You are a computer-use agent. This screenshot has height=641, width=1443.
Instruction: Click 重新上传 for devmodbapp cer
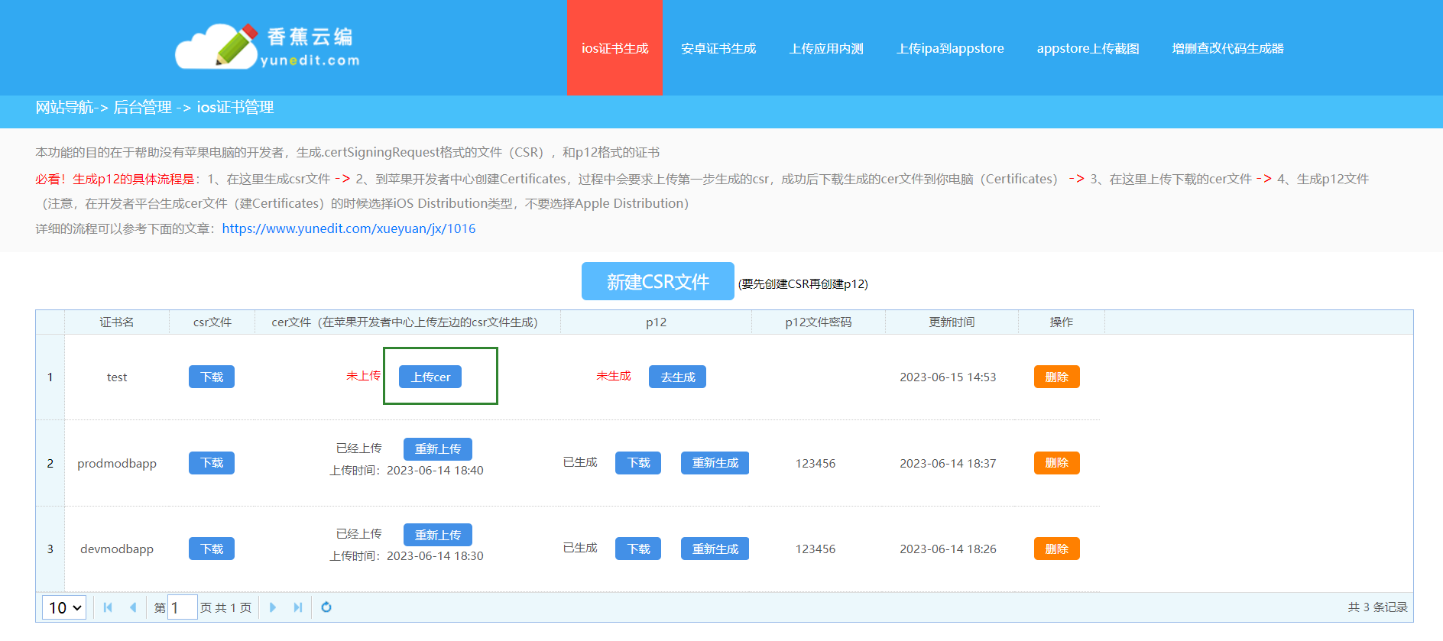(438, 535)
